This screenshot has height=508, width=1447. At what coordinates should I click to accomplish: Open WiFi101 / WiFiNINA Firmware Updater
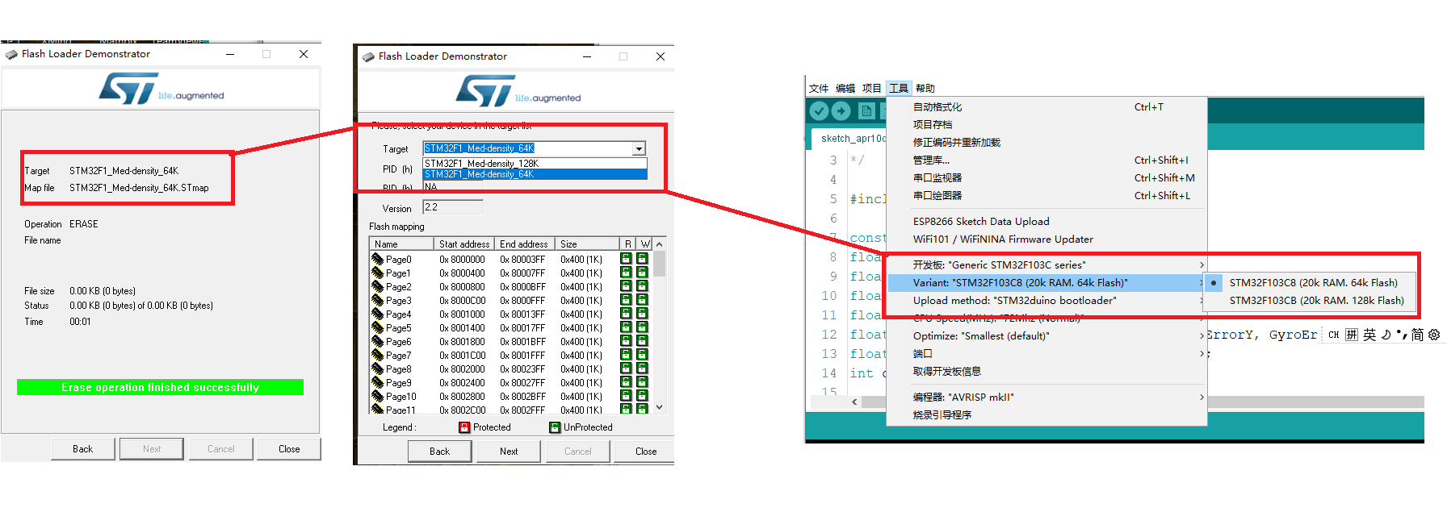tap(1046, 239)
